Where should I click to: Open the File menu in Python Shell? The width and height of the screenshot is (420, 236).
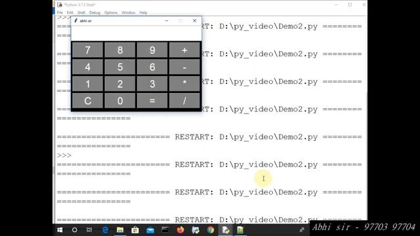[60, 12]
